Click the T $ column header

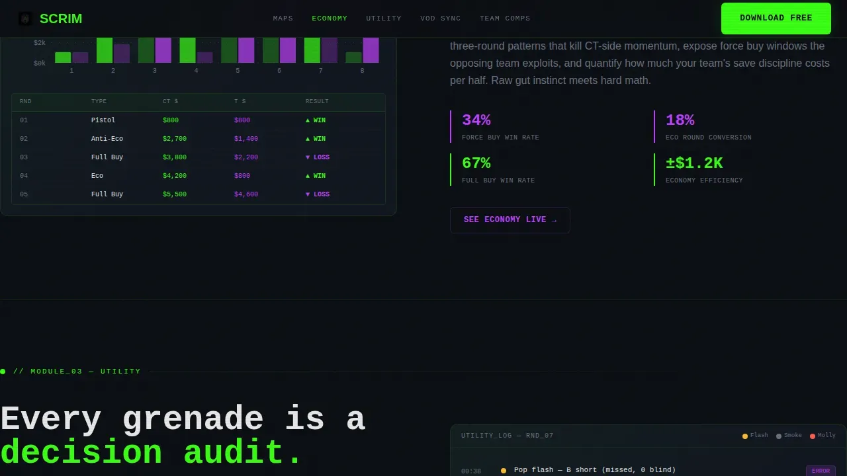(x=240, y=102)
